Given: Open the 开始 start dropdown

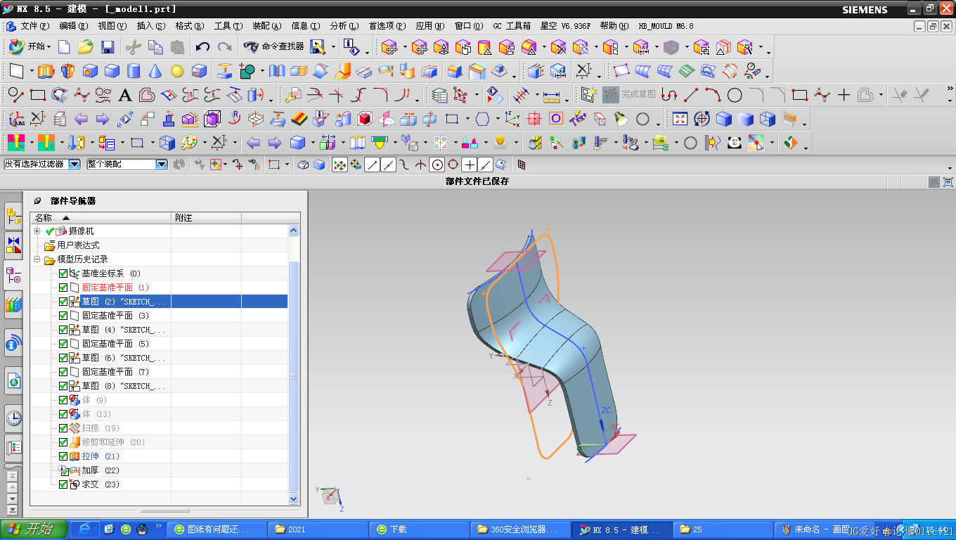Looking at the screenshot, I should pos(30,47).
